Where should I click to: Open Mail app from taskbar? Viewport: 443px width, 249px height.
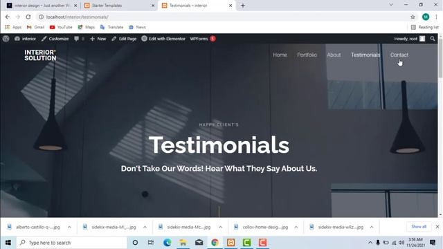click(x=199, y=243)
